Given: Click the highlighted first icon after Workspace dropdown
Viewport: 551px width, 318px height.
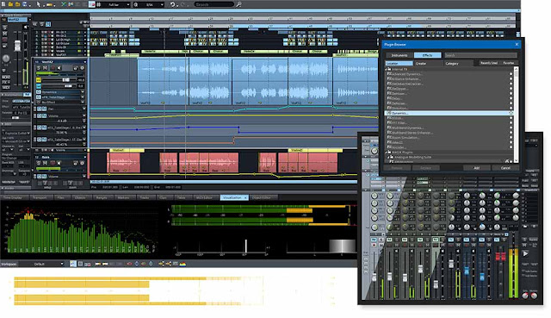Looking at the screenshot, I should [x=73, y=264].
